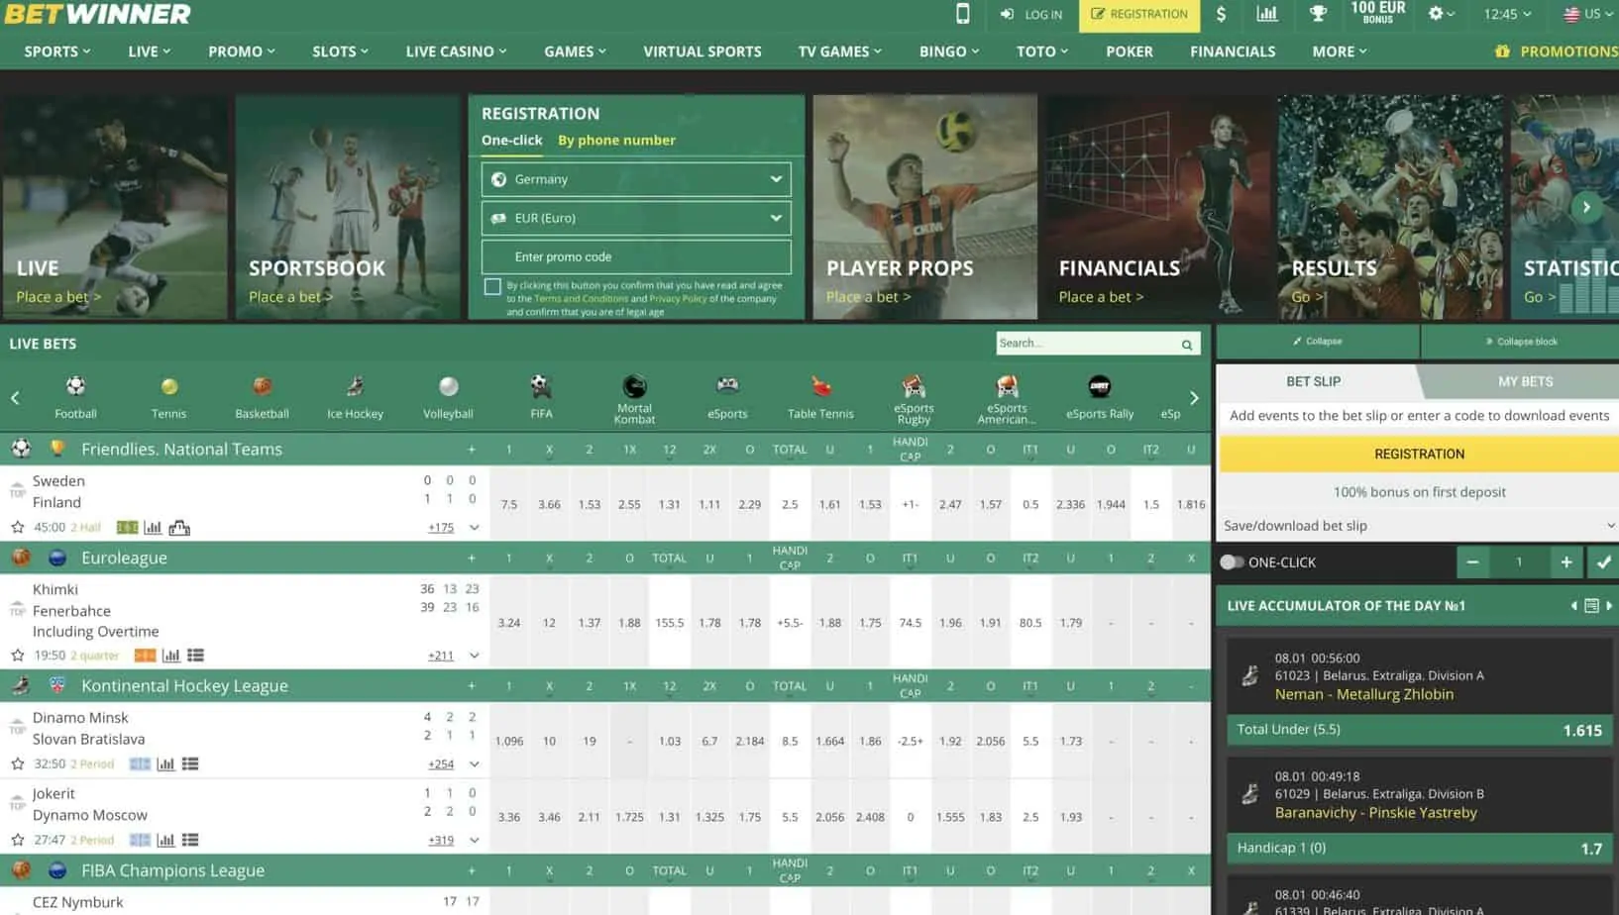Click the yellow Registration button in bet slip
This screenshot has height=915, width=1619.
pos(1418,454)
